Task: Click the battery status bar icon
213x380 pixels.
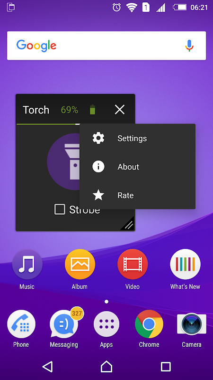Action: tap(179, 7)
